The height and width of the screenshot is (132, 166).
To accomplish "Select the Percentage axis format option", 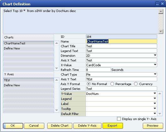I will pos(112,84).
